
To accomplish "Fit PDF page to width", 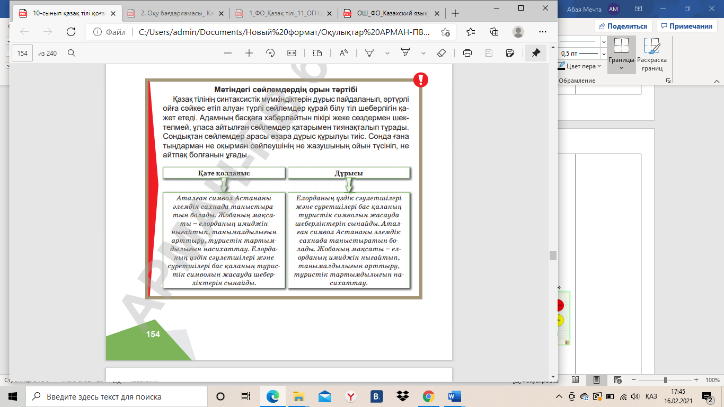I will (292, 53).
